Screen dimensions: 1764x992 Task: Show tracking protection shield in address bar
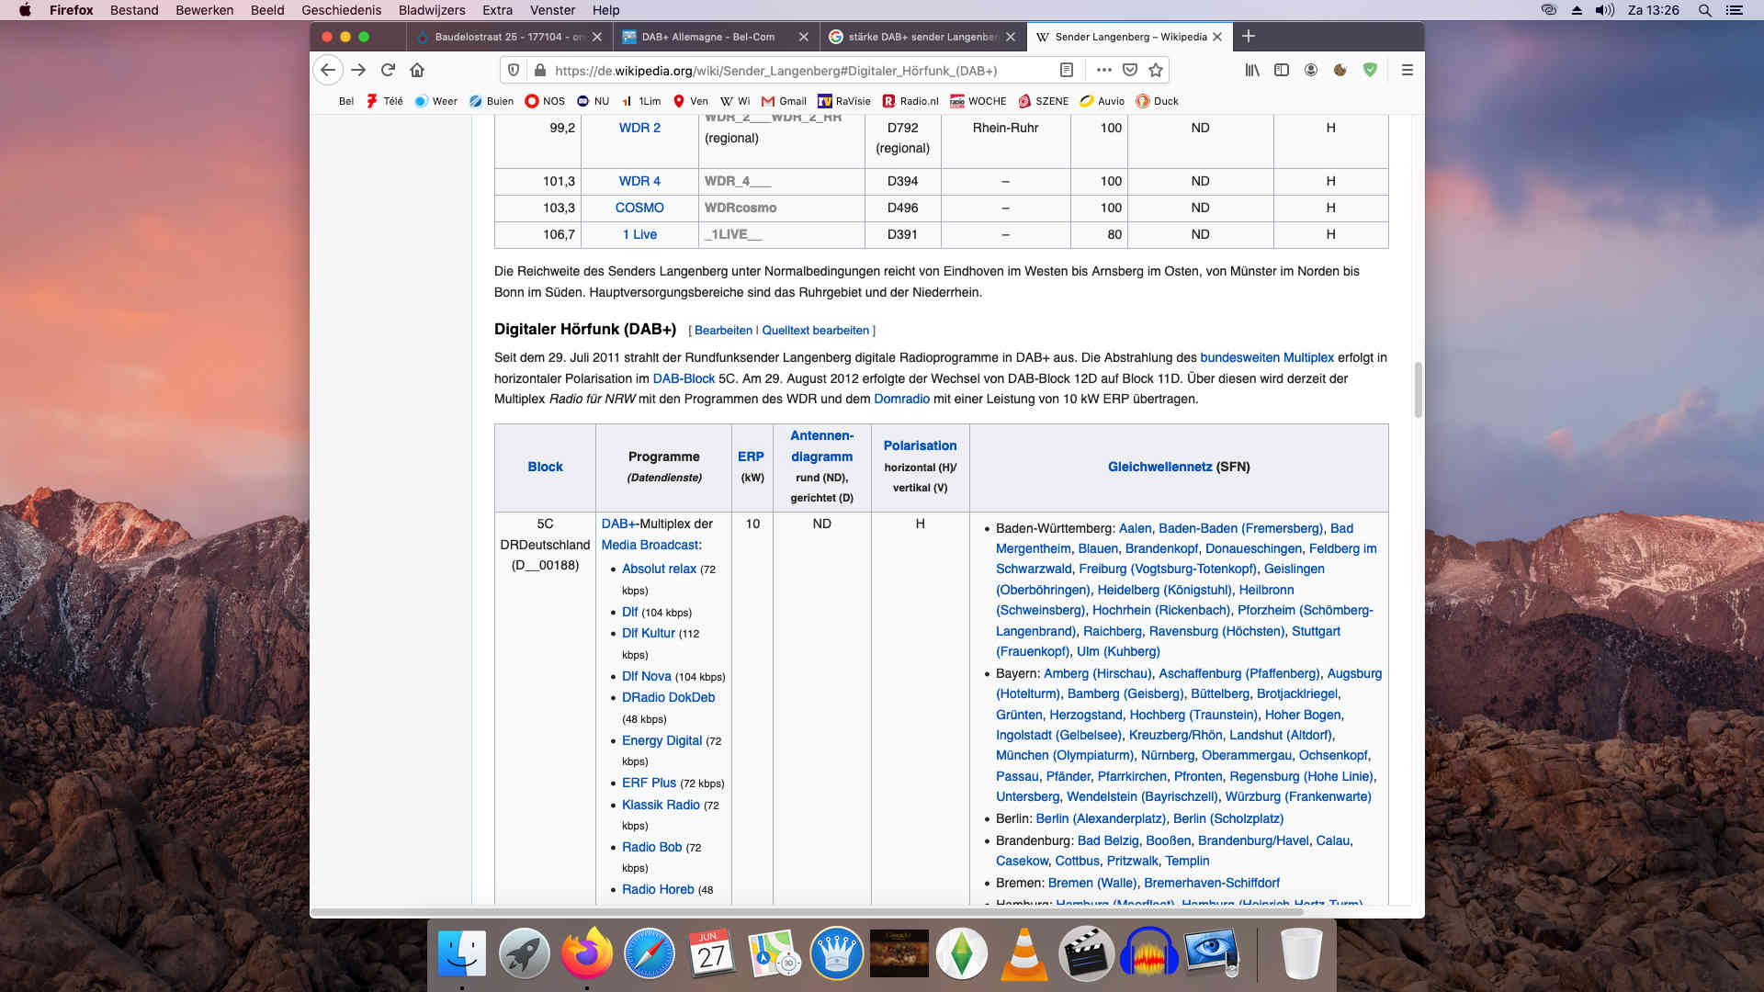[514, 70]
